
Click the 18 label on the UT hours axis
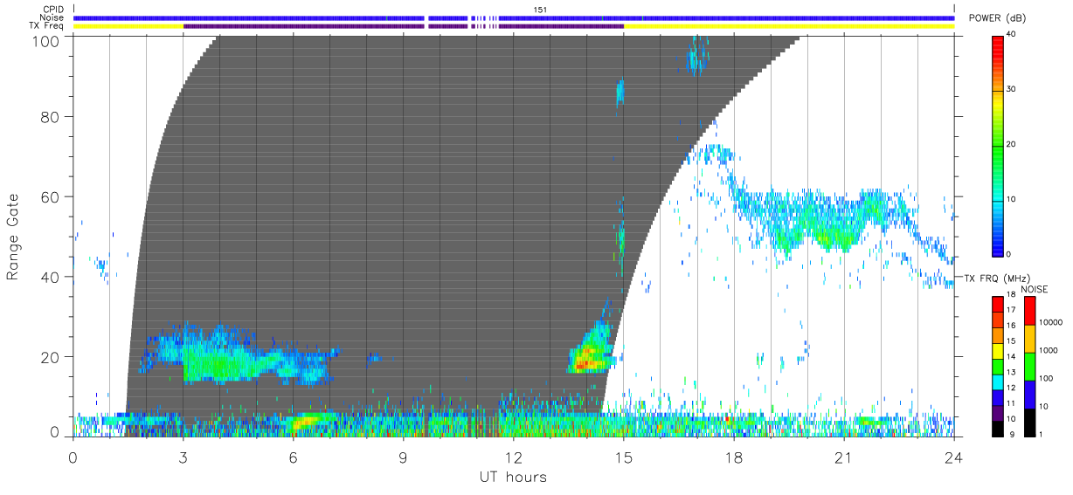pyautogui.click(x=733, y=457)
